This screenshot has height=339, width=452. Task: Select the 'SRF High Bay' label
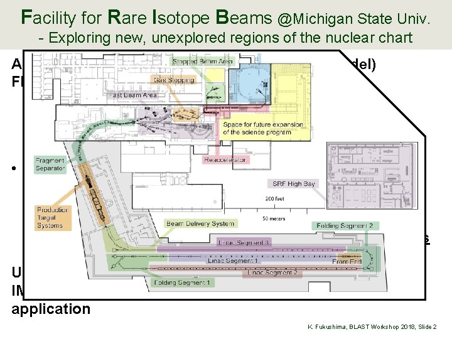point(294,183)
